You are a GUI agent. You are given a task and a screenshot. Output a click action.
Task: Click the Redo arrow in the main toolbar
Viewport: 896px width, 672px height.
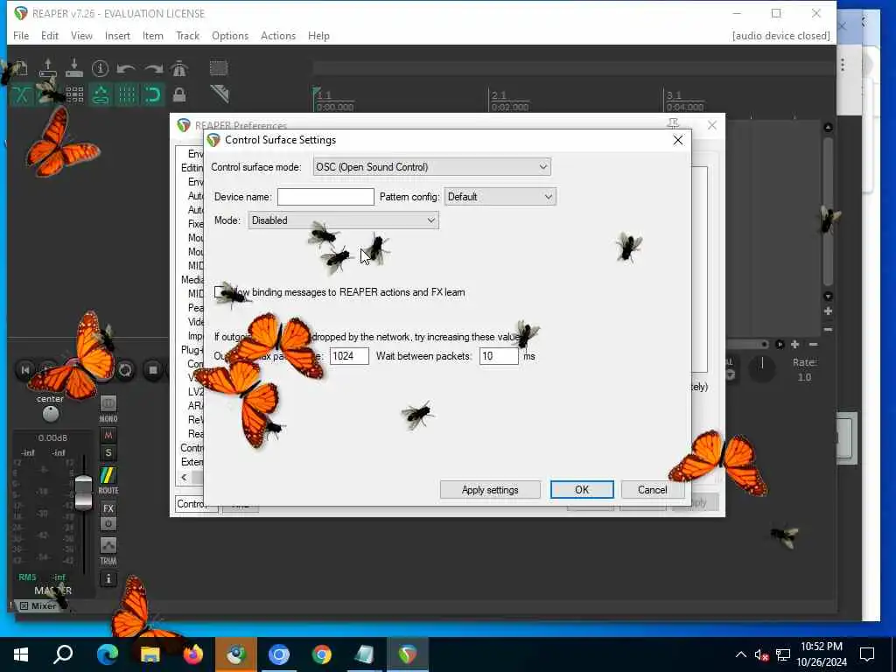click(153, 68)
